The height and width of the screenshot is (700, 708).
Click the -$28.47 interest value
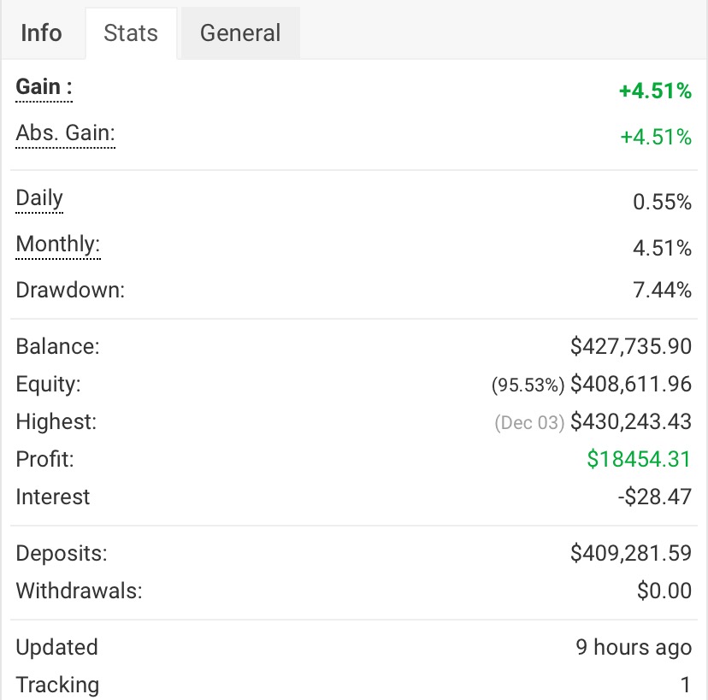click(654, 497)
